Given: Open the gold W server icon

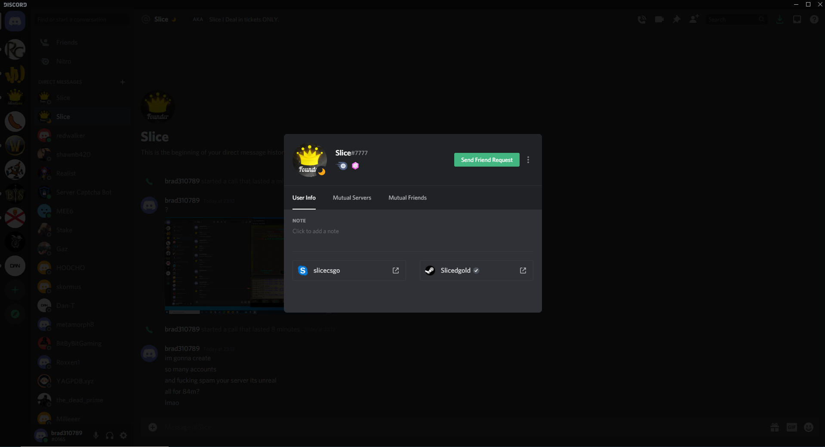Looking at the screenshot, I should [15, 146].
